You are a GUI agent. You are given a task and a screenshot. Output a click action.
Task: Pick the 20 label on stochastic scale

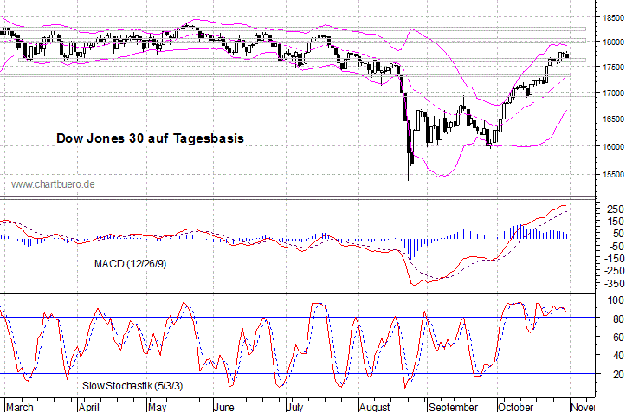(618, 375)
